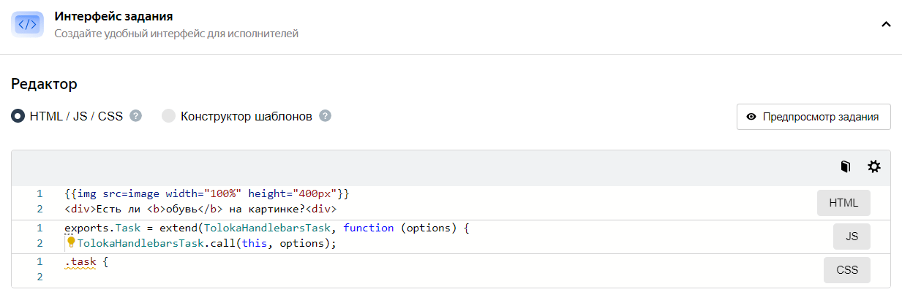
Task: Open the editor documentation book icon
Action: click(x=846, y=167)
